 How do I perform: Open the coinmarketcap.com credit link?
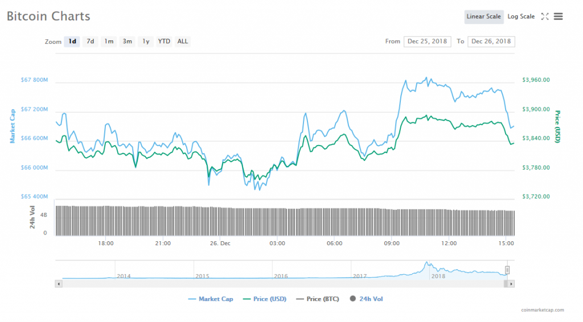[x=542, y=310]
